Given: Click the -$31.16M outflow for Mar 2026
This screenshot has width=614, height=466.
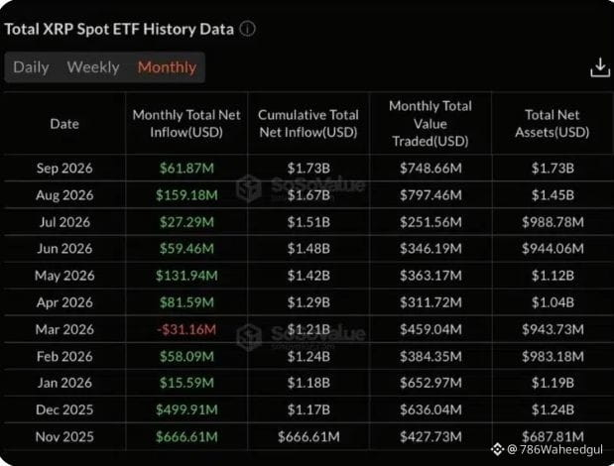Looking at the screenshot, I should coord(186,329).
